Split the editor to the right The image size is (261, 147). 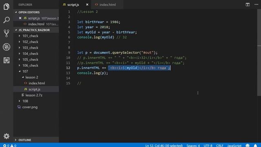(248, 4)
